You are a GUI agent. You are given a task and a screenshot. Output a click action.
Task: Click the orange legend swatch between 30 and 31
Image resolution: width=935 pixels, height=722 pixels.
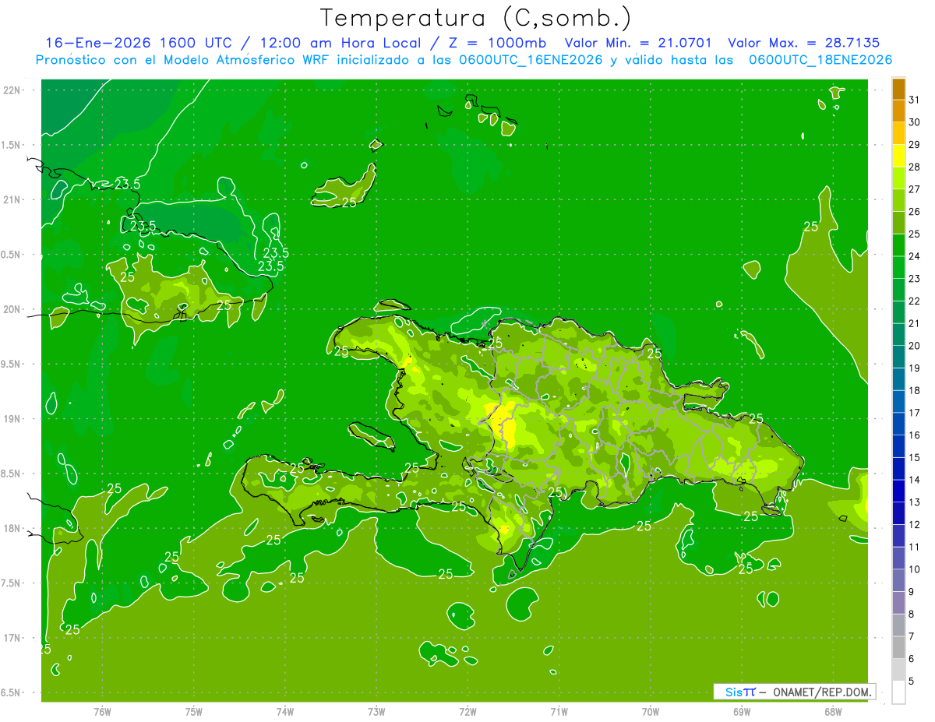(898, 111)
